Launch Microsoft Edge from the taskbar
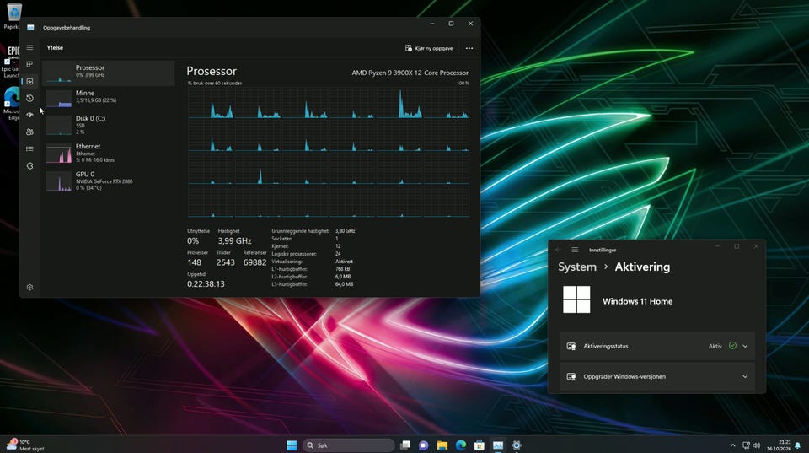Screen dimensions: 809x453 [461, 445]
